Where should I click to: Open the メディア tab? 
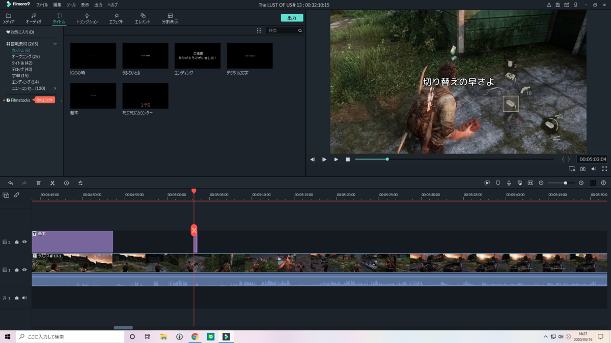pyautogui.click(x=8, y=19)
